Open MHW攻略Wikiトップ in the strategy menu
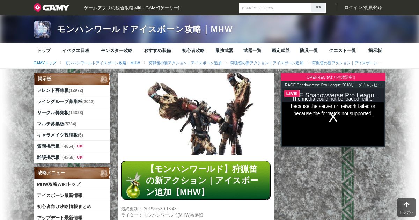The height and width of the screenshot is (220, 419). pos(72,184)
